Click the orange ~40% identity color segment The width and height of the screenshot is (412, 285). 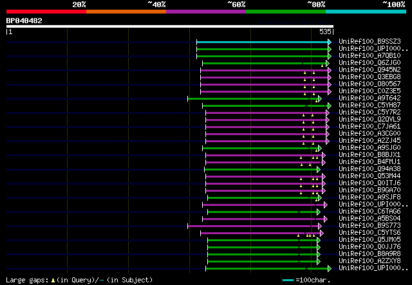[126, 12]
